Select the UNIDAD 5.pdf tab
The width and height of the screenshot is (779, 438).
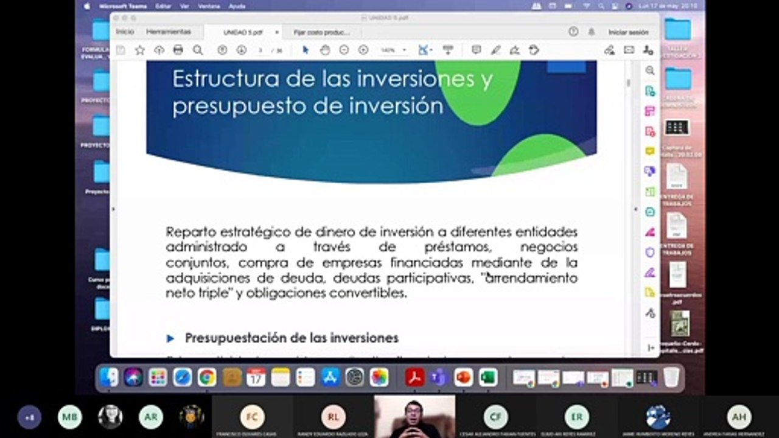[243, 32]
